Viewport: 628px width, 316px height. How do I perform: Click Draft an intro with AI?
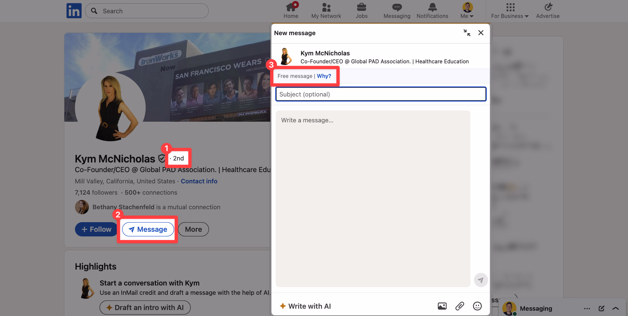(x=145, y=307)
